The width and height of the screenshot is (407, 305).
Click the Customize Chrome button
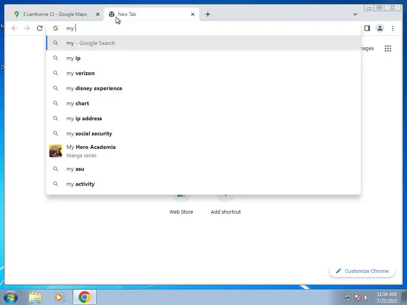[x=362, y=271]
